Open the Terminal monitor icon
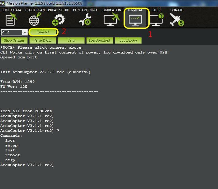The height and width of the screenshot is (189, 218). pyautogui.click(x=135, y=20)
